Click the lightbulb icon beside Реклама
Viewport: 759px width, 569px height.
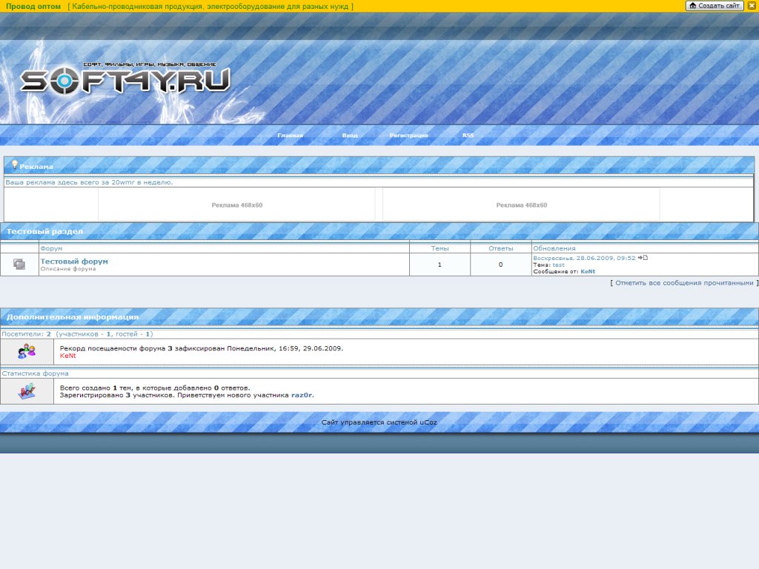pyautogui.click(x=14, y=164)
